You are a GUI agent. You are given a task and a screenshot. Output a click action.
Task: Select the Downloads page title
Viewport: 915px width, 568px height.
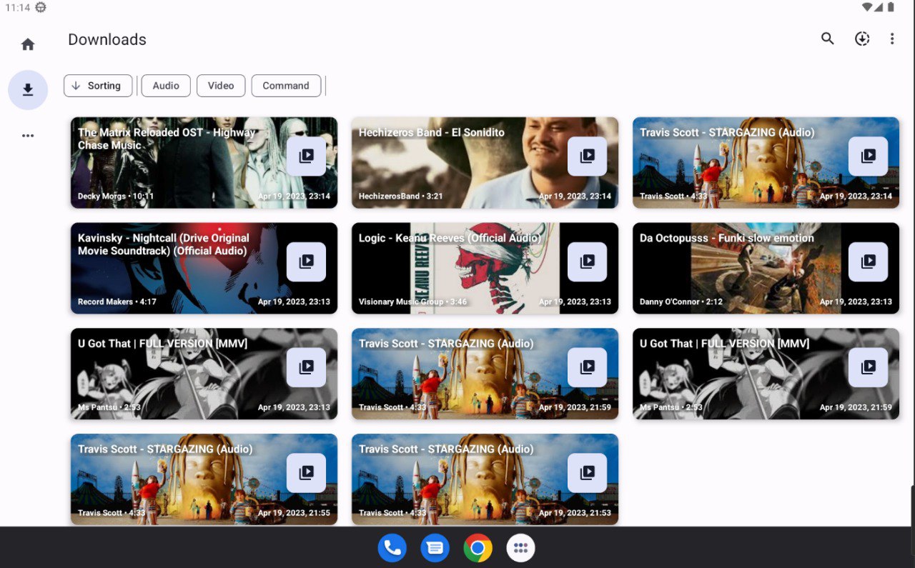click(107, 40)
